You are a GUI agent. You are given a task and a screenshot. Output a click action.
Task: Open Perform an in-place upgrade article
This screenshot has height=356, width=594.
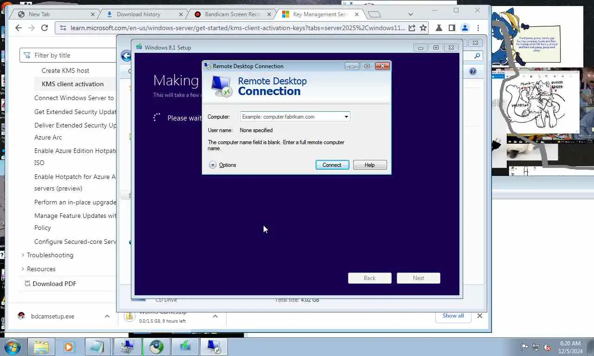tap(75, 202)
